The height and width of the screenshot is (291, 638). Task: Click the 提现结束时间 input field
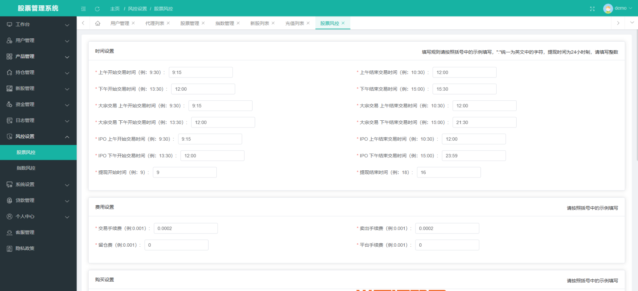(x=448, y=173)
